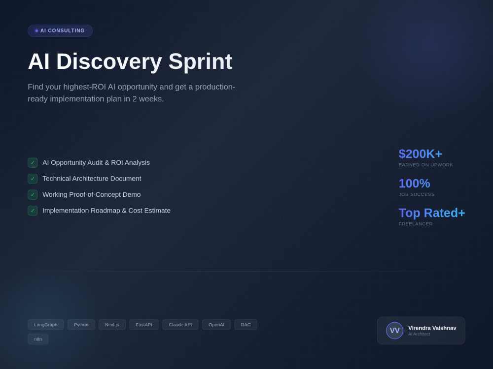Image resolution: width=493 pixels, height=369 pixels.
Task: Click 'Technical Architecture Document' text
Action: click(92, 179)
